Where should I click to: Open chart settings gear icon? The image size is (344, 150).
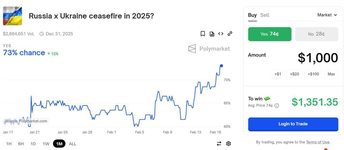click(228, 144)
